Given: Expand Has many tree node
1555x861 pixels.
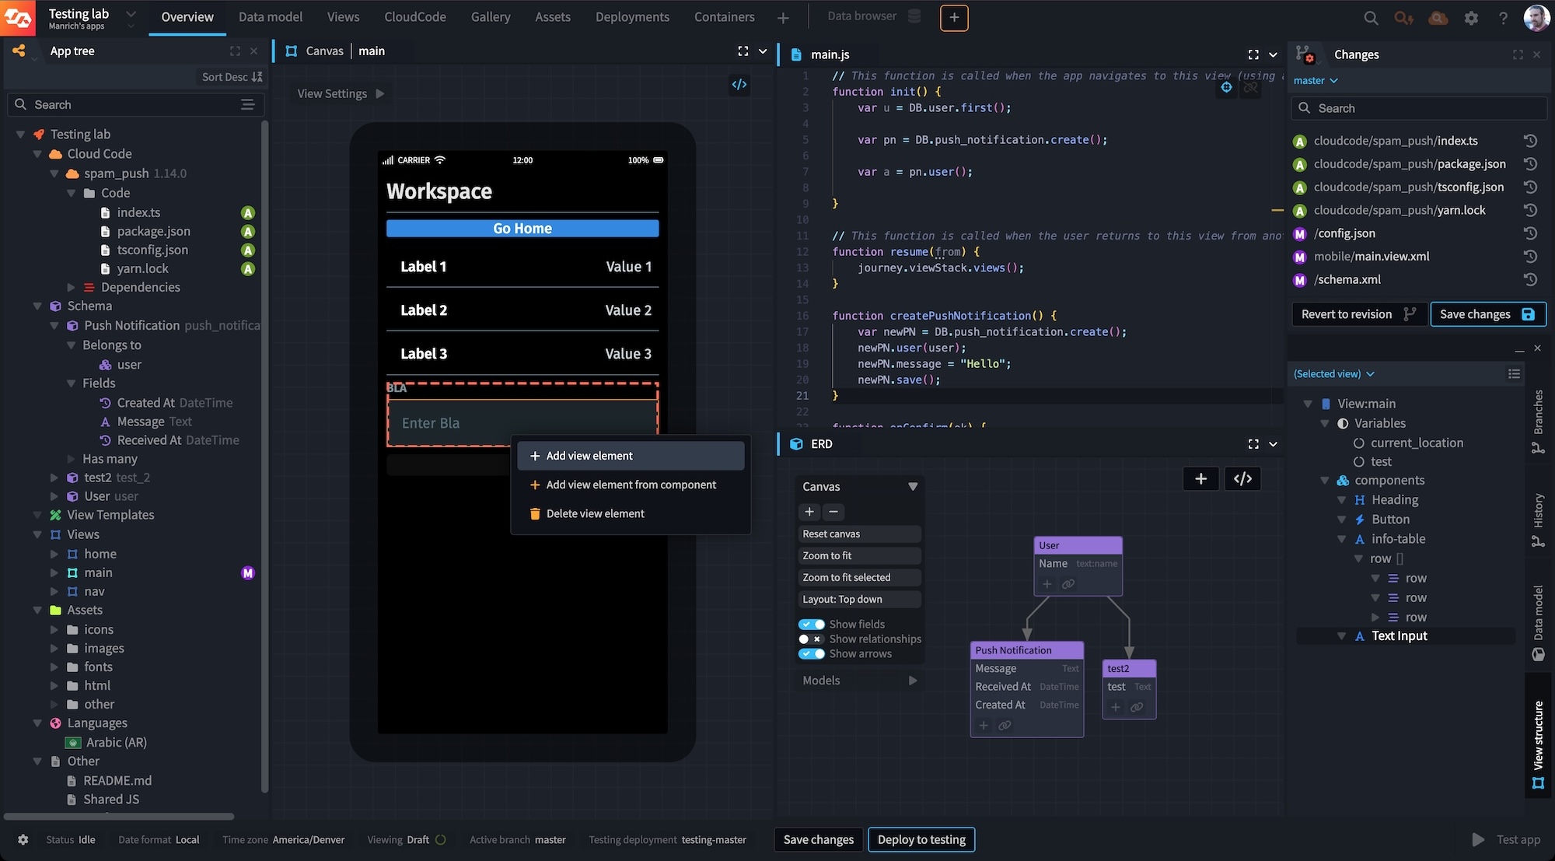Looking at the screenshot, I should 72,459.
